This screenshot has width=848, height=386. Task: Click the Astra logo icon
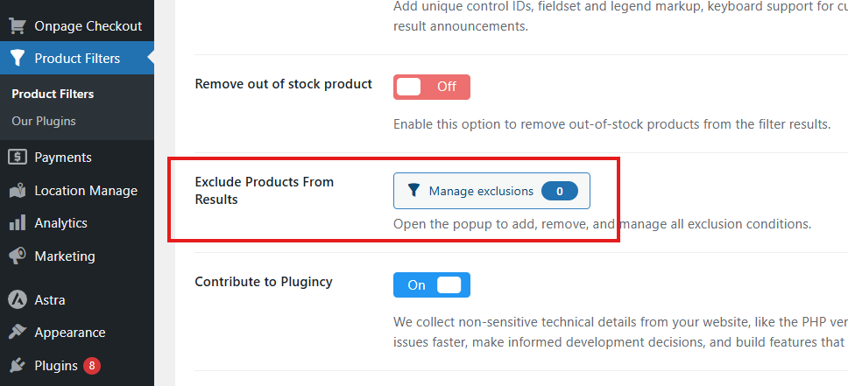tap(17, 299)
